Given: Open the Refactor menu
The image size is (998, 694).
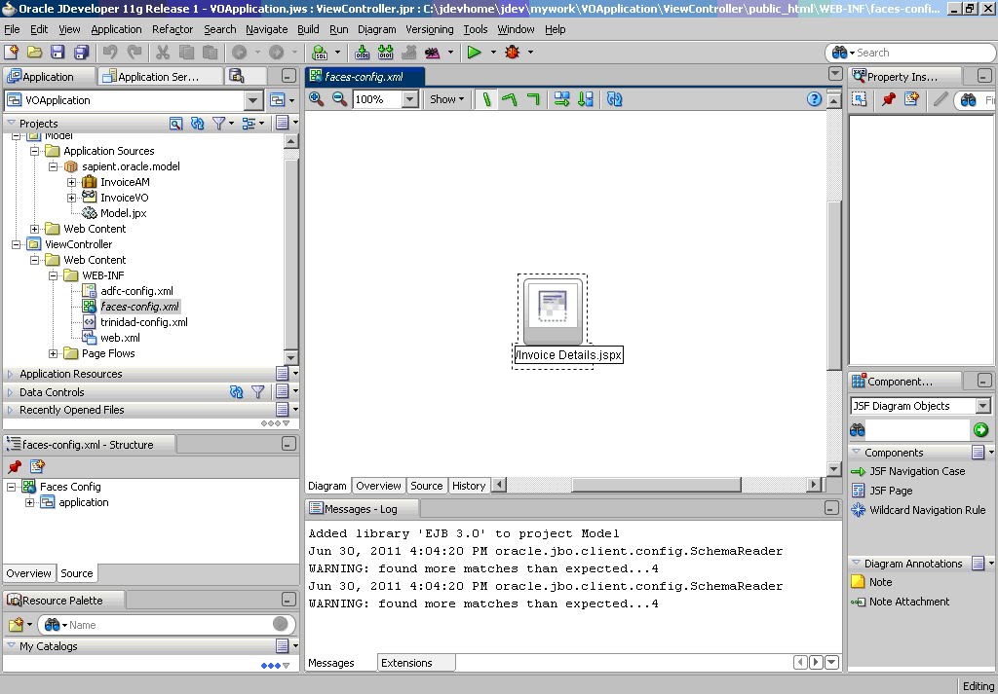Looking at the screenshot, I should pyautogui.click(x=173, y=29).
